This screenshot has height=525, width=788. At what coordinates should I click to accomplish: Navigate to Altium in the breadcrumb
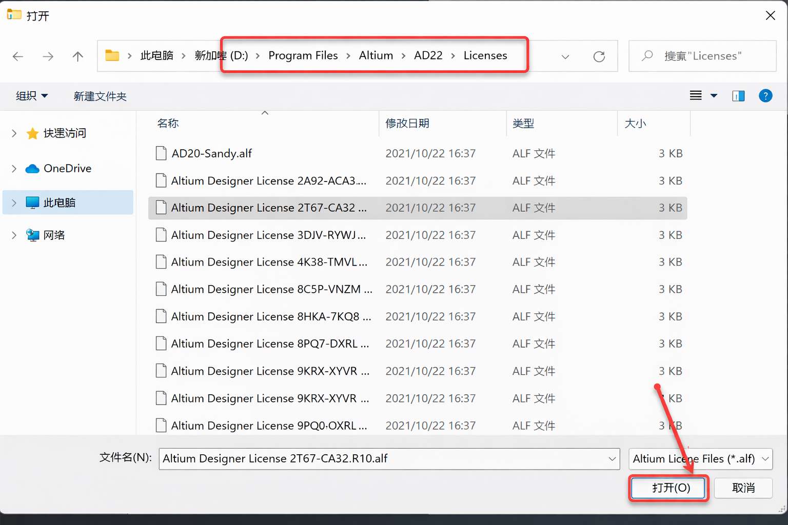pos(376,55)
